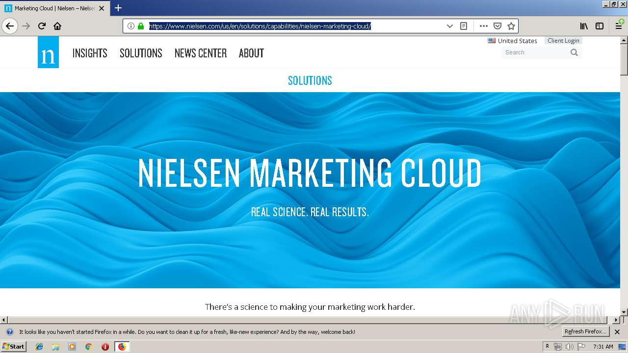The image size is (628, 353).
Task: Click the blue SOLUTIONS heading link
Action: 310,80
